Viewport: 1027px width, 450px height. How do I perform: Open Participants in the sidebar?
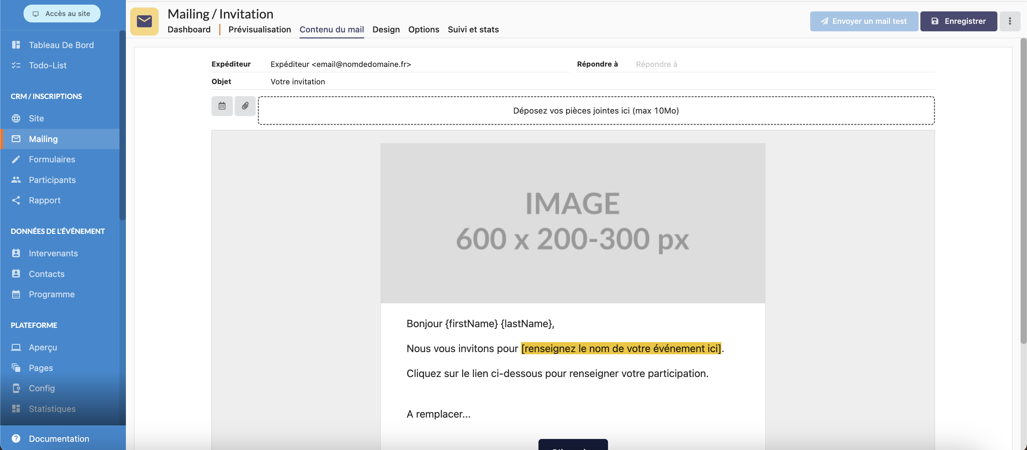pos(52,180)
